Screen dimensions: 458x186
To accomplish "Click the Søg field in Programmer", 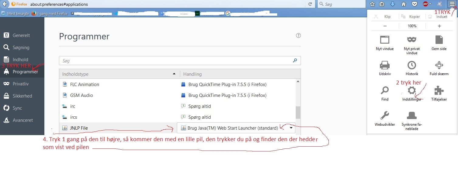I will pos(176,61).
